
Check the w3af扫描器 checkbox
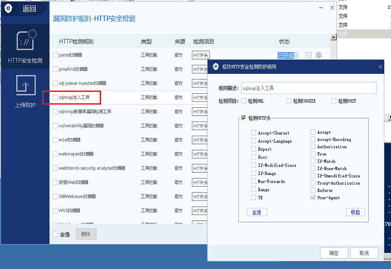coord(55,140)
